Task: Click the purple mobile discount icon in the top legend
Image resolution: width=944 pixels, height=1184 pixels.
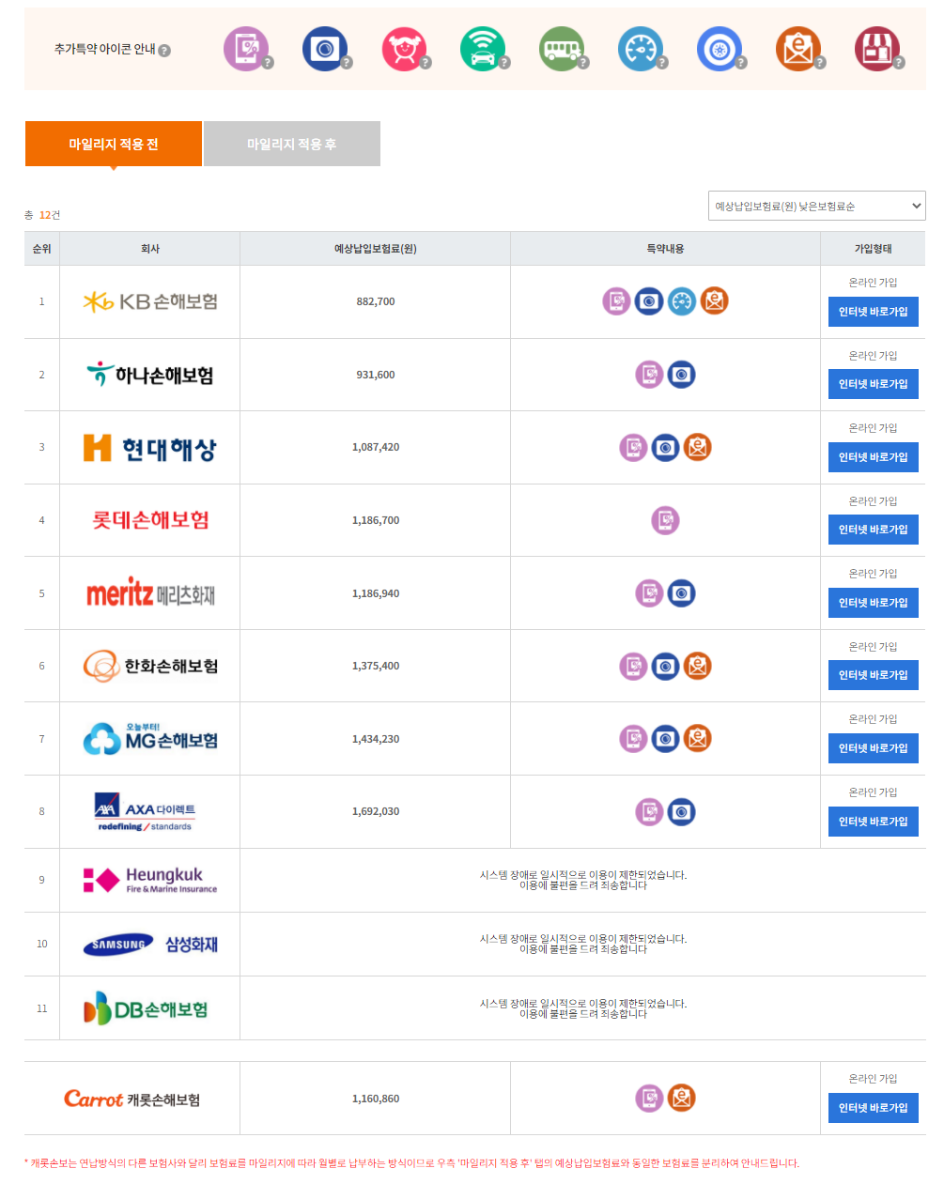Action: click(x=246, y=49)
